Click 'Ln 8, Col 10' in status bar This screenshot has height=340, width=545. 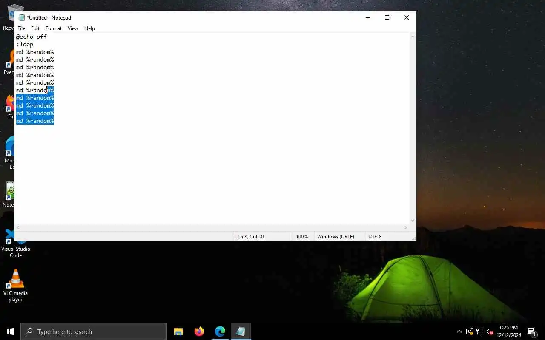(x=250, y=236)
